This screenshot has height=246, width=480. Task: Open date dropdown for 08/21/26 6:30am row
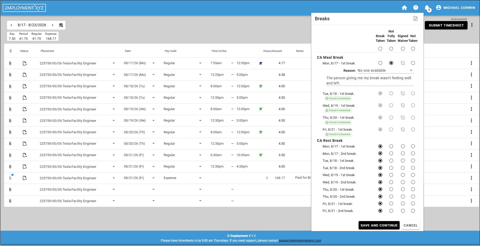153,155
